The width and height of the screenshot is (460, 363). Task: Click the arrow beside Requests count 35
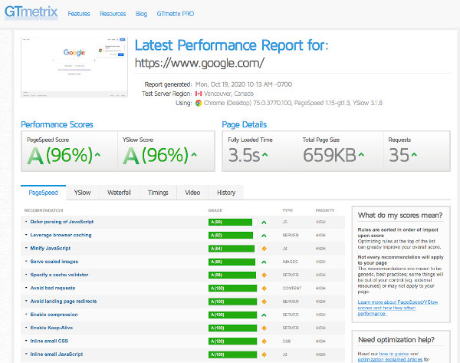click(x=414, y=154)
